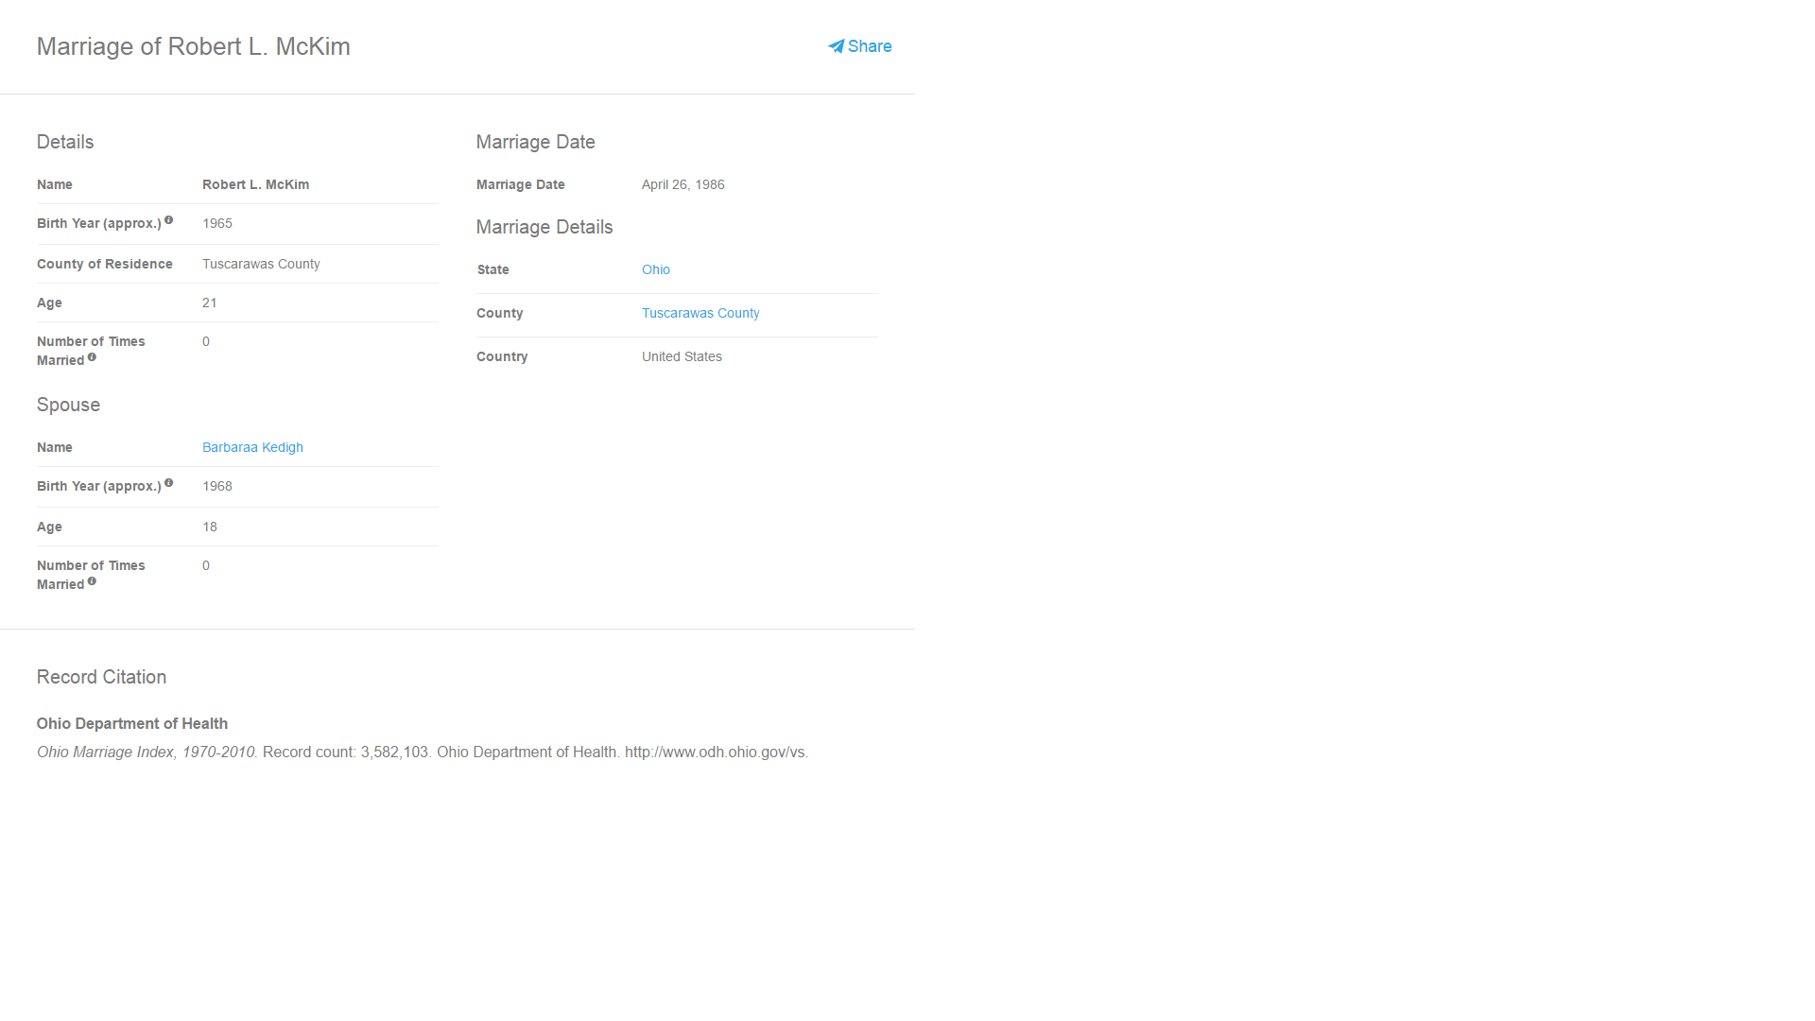The image size is (1815, 1021).
Task: Click the info icon beside Robert's Number of Times Married
Action: pyautogui.click(x=92, y=357)
